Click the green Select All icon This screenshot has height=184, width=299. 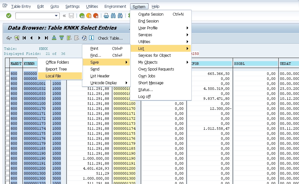[x=69, y=38]
